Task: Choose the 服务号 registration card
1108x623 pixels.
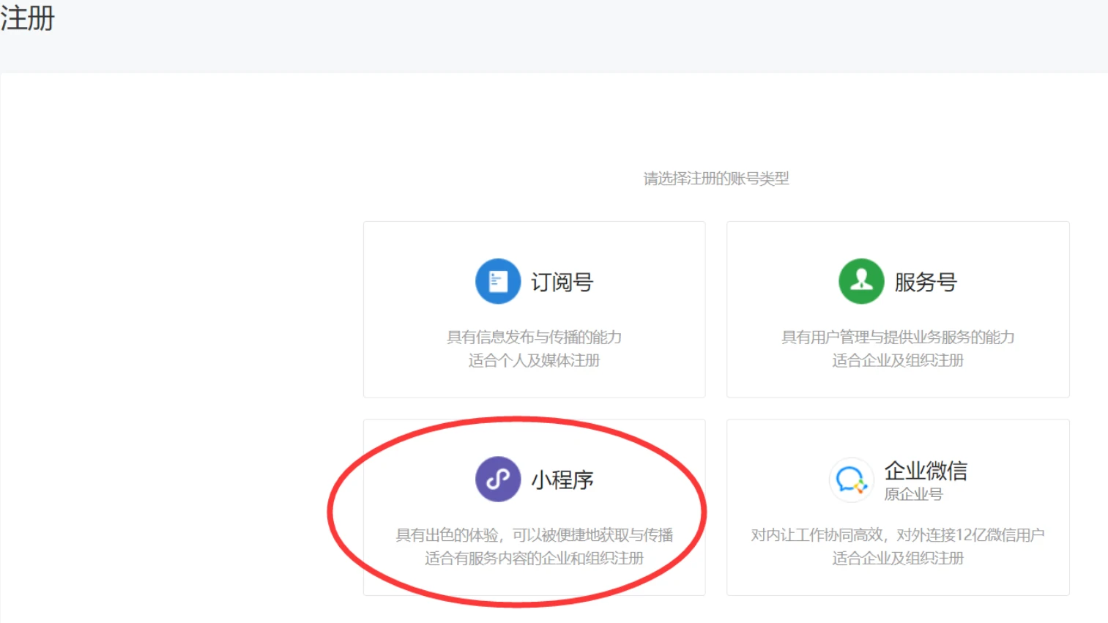Action: [x=898, y=309]
